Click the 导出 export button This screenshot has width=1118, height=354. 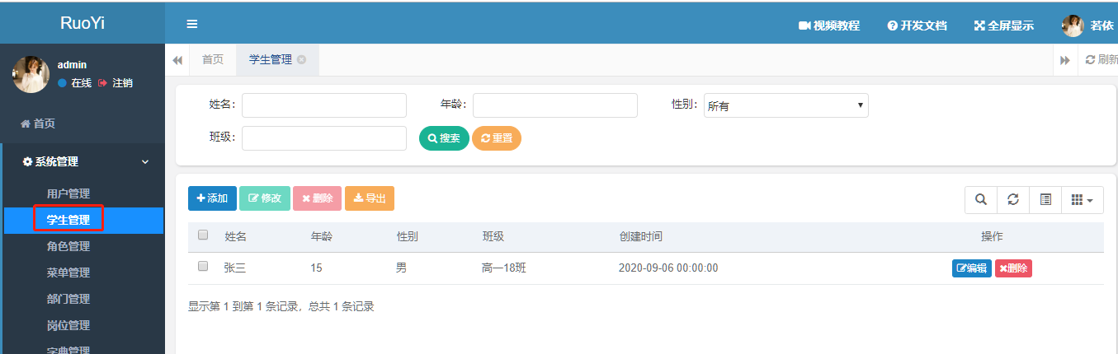click(370, 198)
